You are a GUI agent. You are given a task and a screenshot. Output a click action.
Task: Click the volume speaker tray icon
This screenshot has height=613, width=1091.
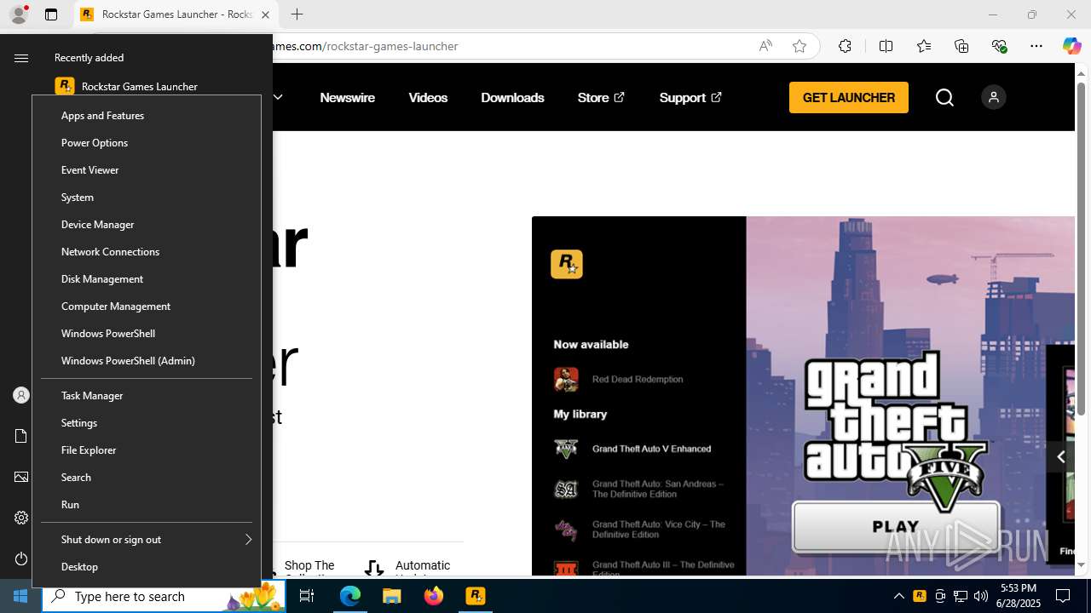tap(980, 596)
